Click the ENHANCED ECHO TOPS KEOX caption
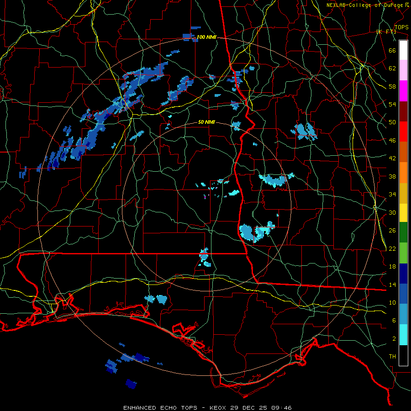 pyautogui.click(x=207, y=408)
